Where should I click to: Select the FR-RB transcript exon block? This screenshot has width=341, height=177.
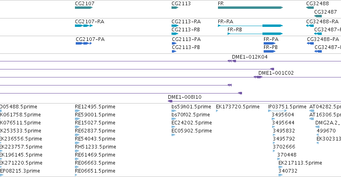(272, 34)
